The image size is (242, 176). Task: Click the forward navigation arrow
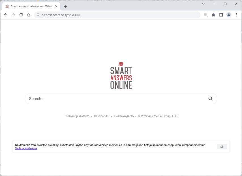[x=13, y=15]
